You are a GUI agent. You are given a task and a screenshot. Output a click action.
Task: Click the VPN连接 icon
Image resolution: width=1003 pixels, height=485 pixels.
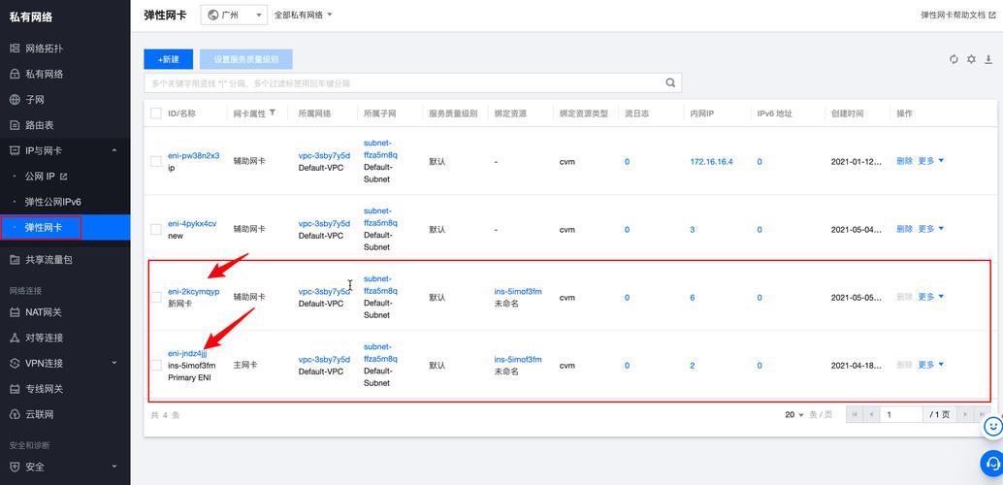(x=15, y=364)
